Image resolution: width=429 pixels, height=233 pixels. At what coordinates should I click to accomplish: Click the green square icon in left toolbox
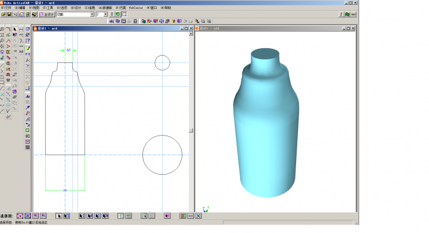coord(27,130)
